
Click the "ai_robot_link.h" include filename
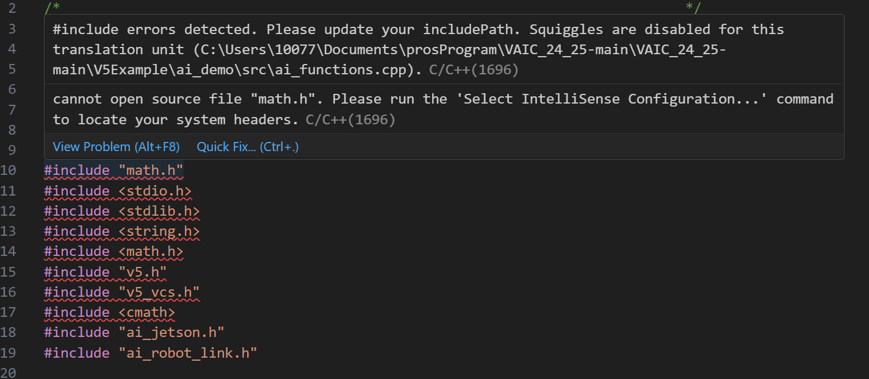pyautogui.click(x=188, y=353)
